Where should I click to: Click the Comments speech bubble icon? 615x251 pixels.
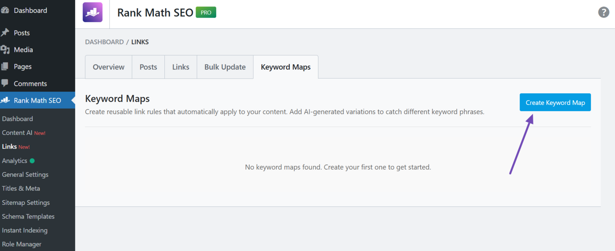pos(5,83)
